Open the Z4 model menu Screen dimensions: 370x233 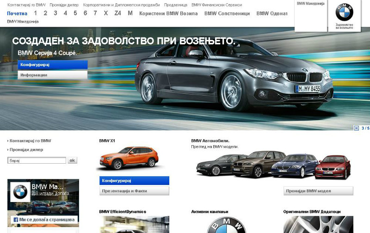click(x=117, y=13)
